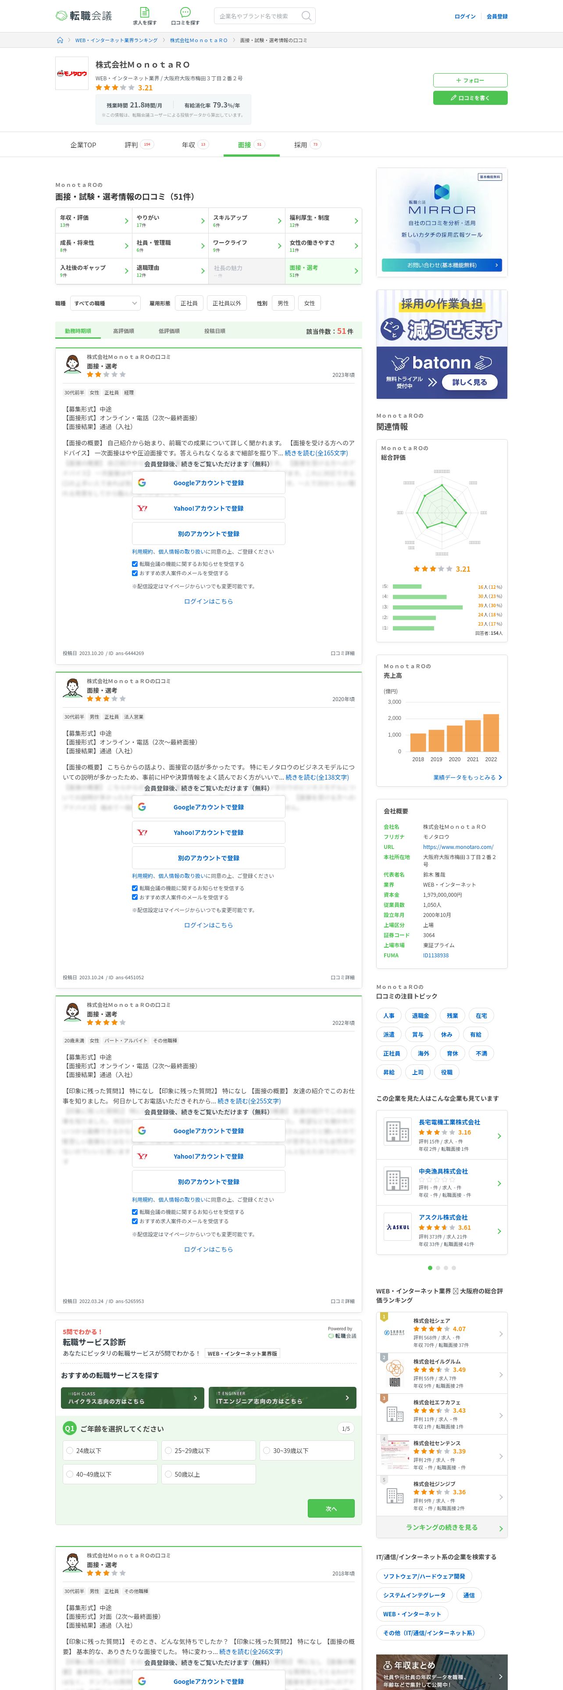Click the reviewer avatar of the 2023年頃 review
This screenshot has width=563, height=1690.
[x=72, y=364]
